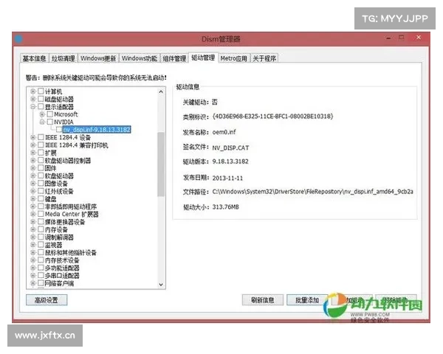The image size is (443, 354).
Task: Select the 内存技术设备 tree item
Action: pos(62,260)
